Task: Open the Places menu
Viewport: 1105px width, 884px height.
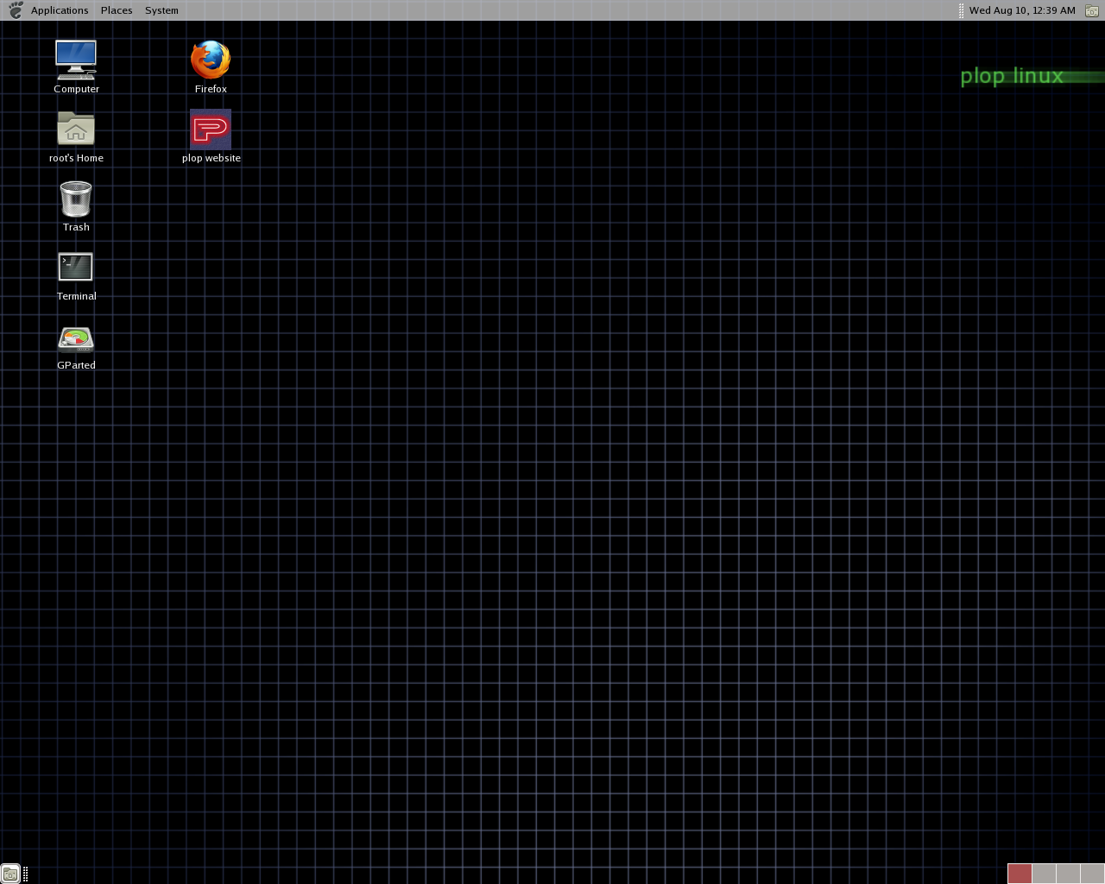Action: 117,10
